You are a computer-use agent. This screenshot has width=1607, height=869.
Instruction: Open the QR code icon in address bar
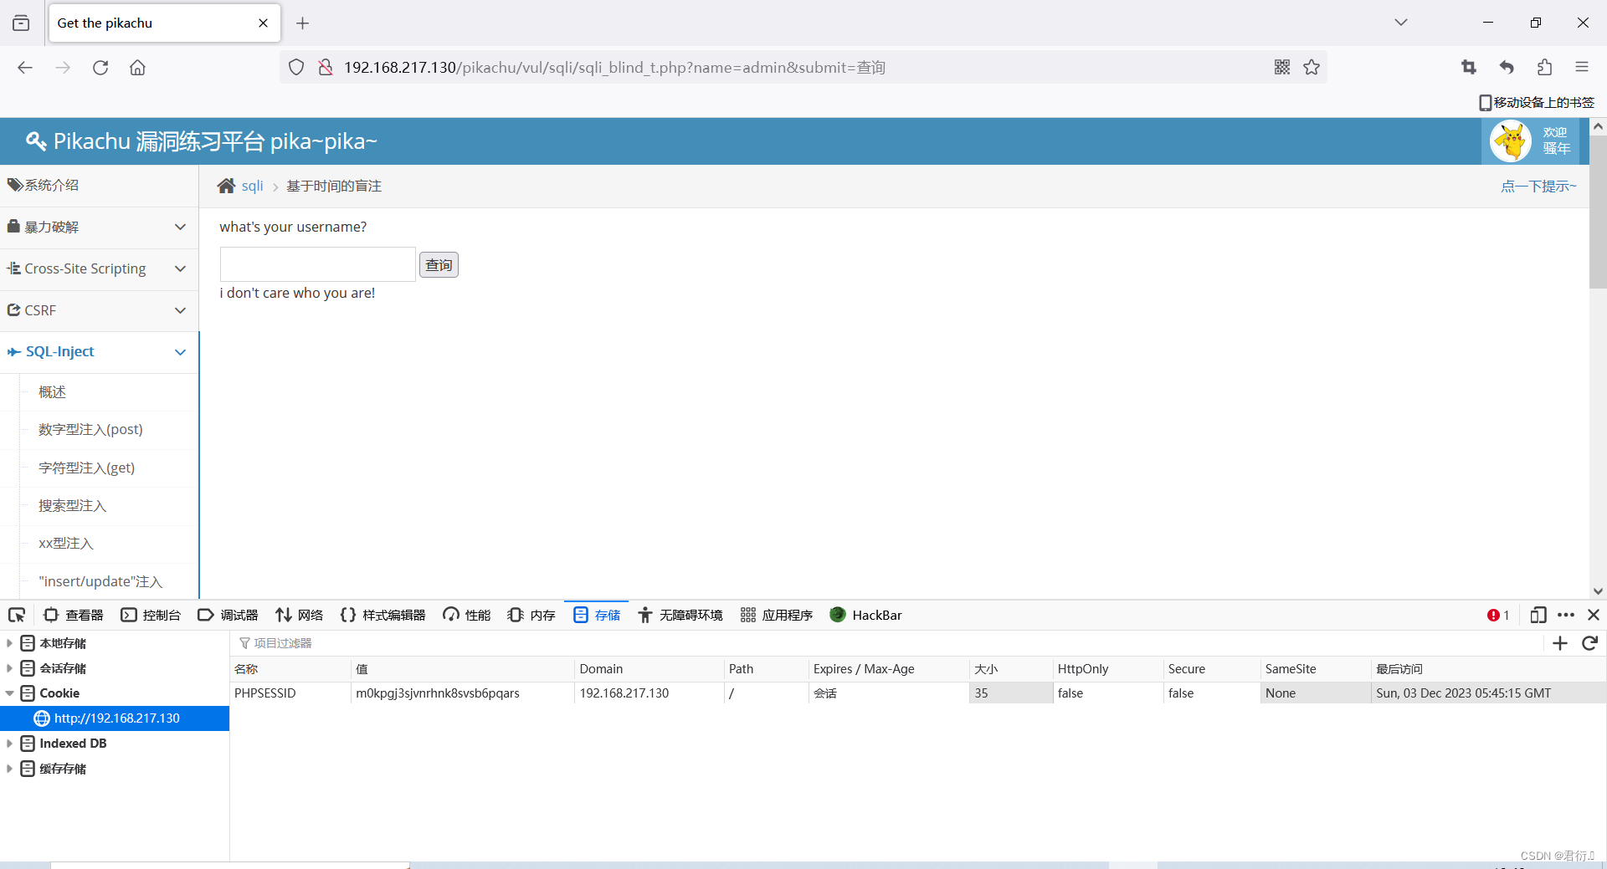1282,67
